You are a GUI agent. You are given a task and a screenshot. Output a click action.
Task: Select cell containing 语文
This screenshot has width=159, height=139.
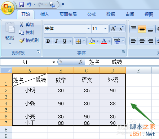87,80
